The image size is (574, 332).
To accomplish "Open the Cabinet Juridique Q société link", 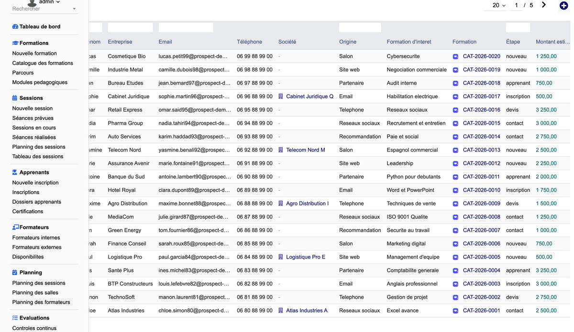I will tap(310, 96).
